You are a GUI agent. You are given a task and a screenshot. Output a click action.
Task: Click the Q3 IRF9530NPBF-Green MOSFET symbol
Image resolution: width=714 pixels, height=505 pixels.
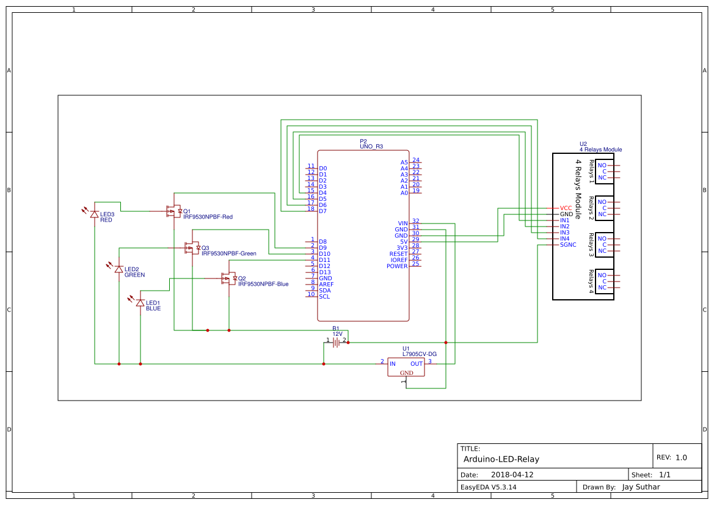(x=192, y=248)
